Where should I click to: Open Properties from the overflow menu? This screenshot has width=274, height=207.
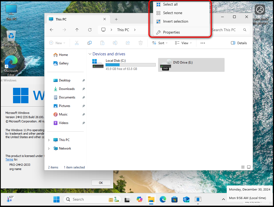[x=181, y=32]
